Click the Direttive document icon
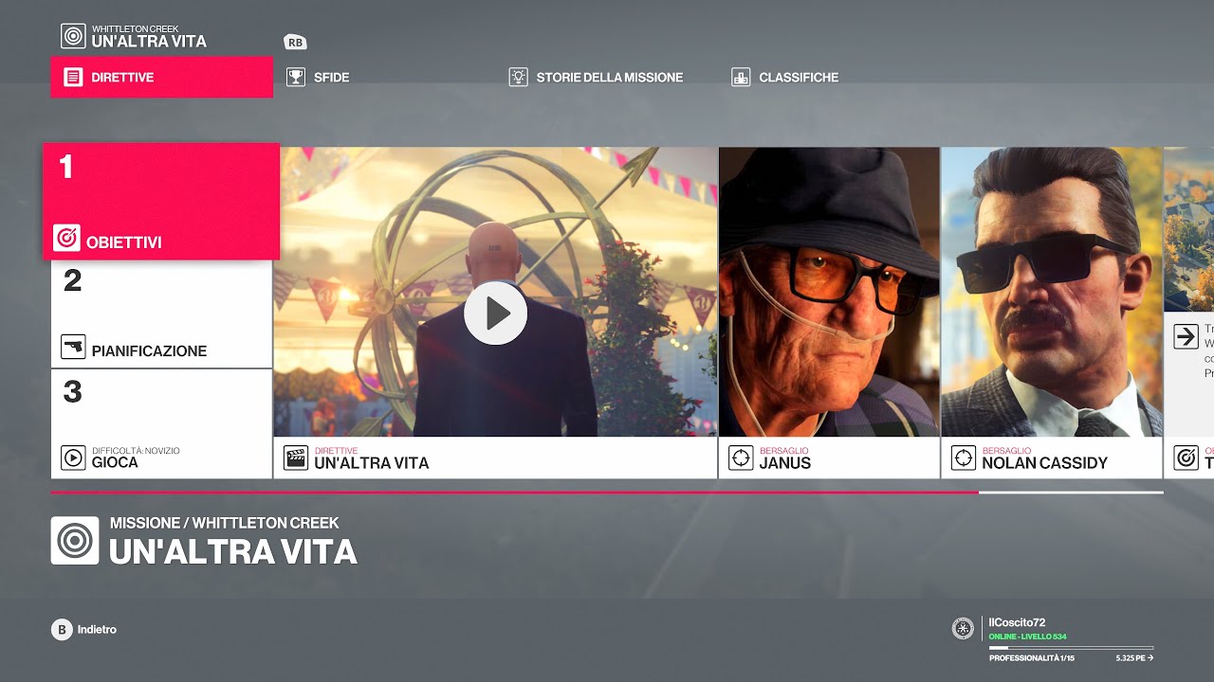Viewport: 1214px width, 682px height. pos(73,78)
